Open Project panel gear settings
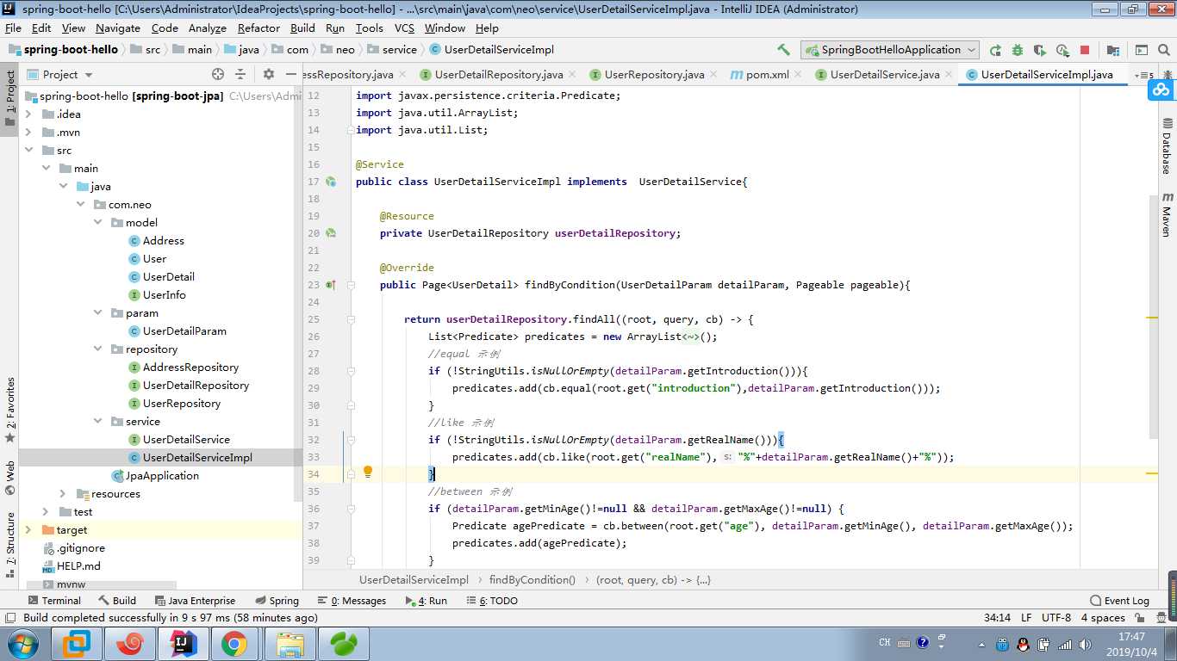 269,74
